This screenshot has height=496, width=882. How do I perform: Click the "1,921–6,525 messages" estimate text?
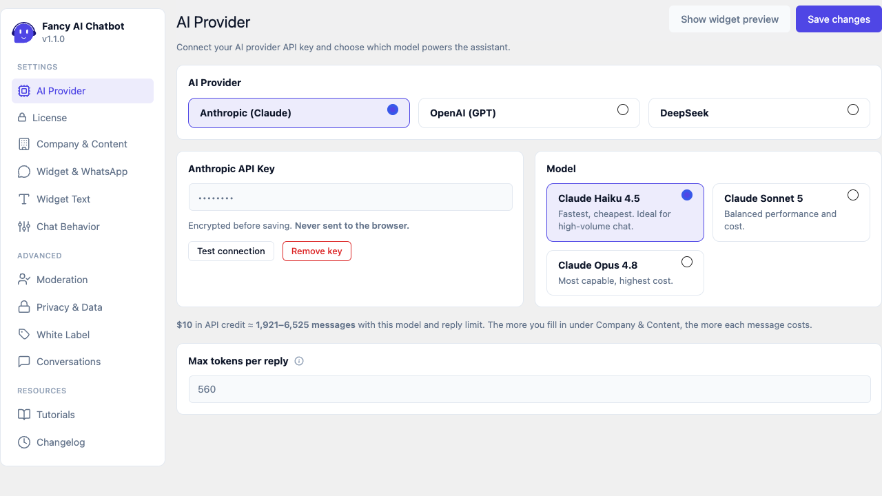click(x=305, y=324)
